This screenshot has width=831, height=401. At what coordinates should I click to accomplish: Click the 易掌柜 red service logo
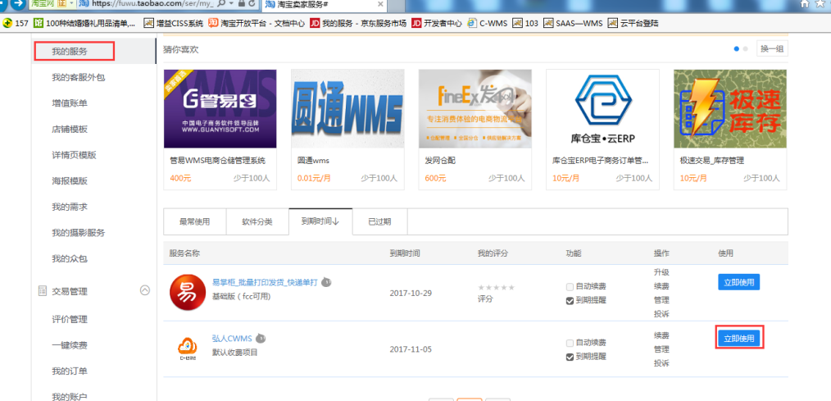[186, 293]
